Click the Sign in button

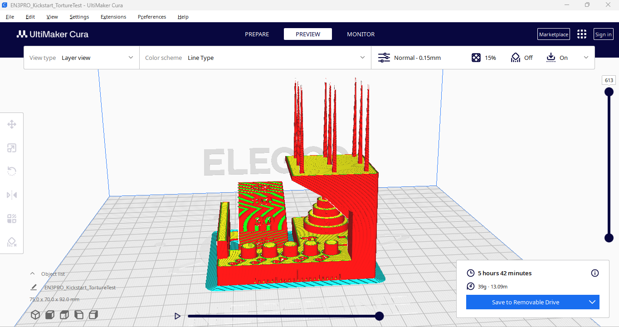603,34
